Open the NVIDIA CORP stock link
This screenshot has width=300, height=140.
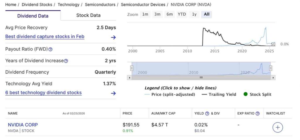tap(23, 125)
